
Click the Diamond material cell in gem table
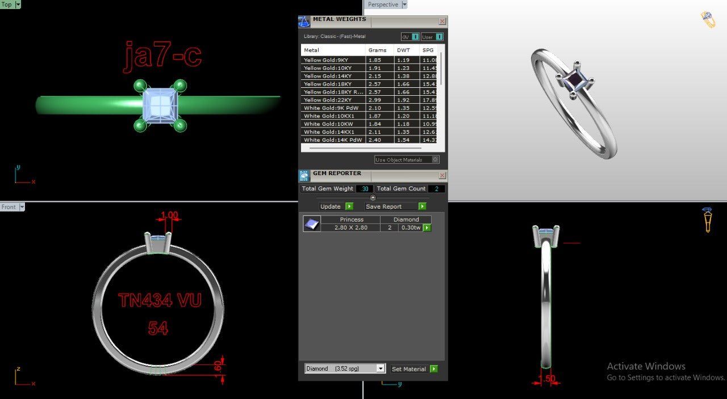click(406, 219)
